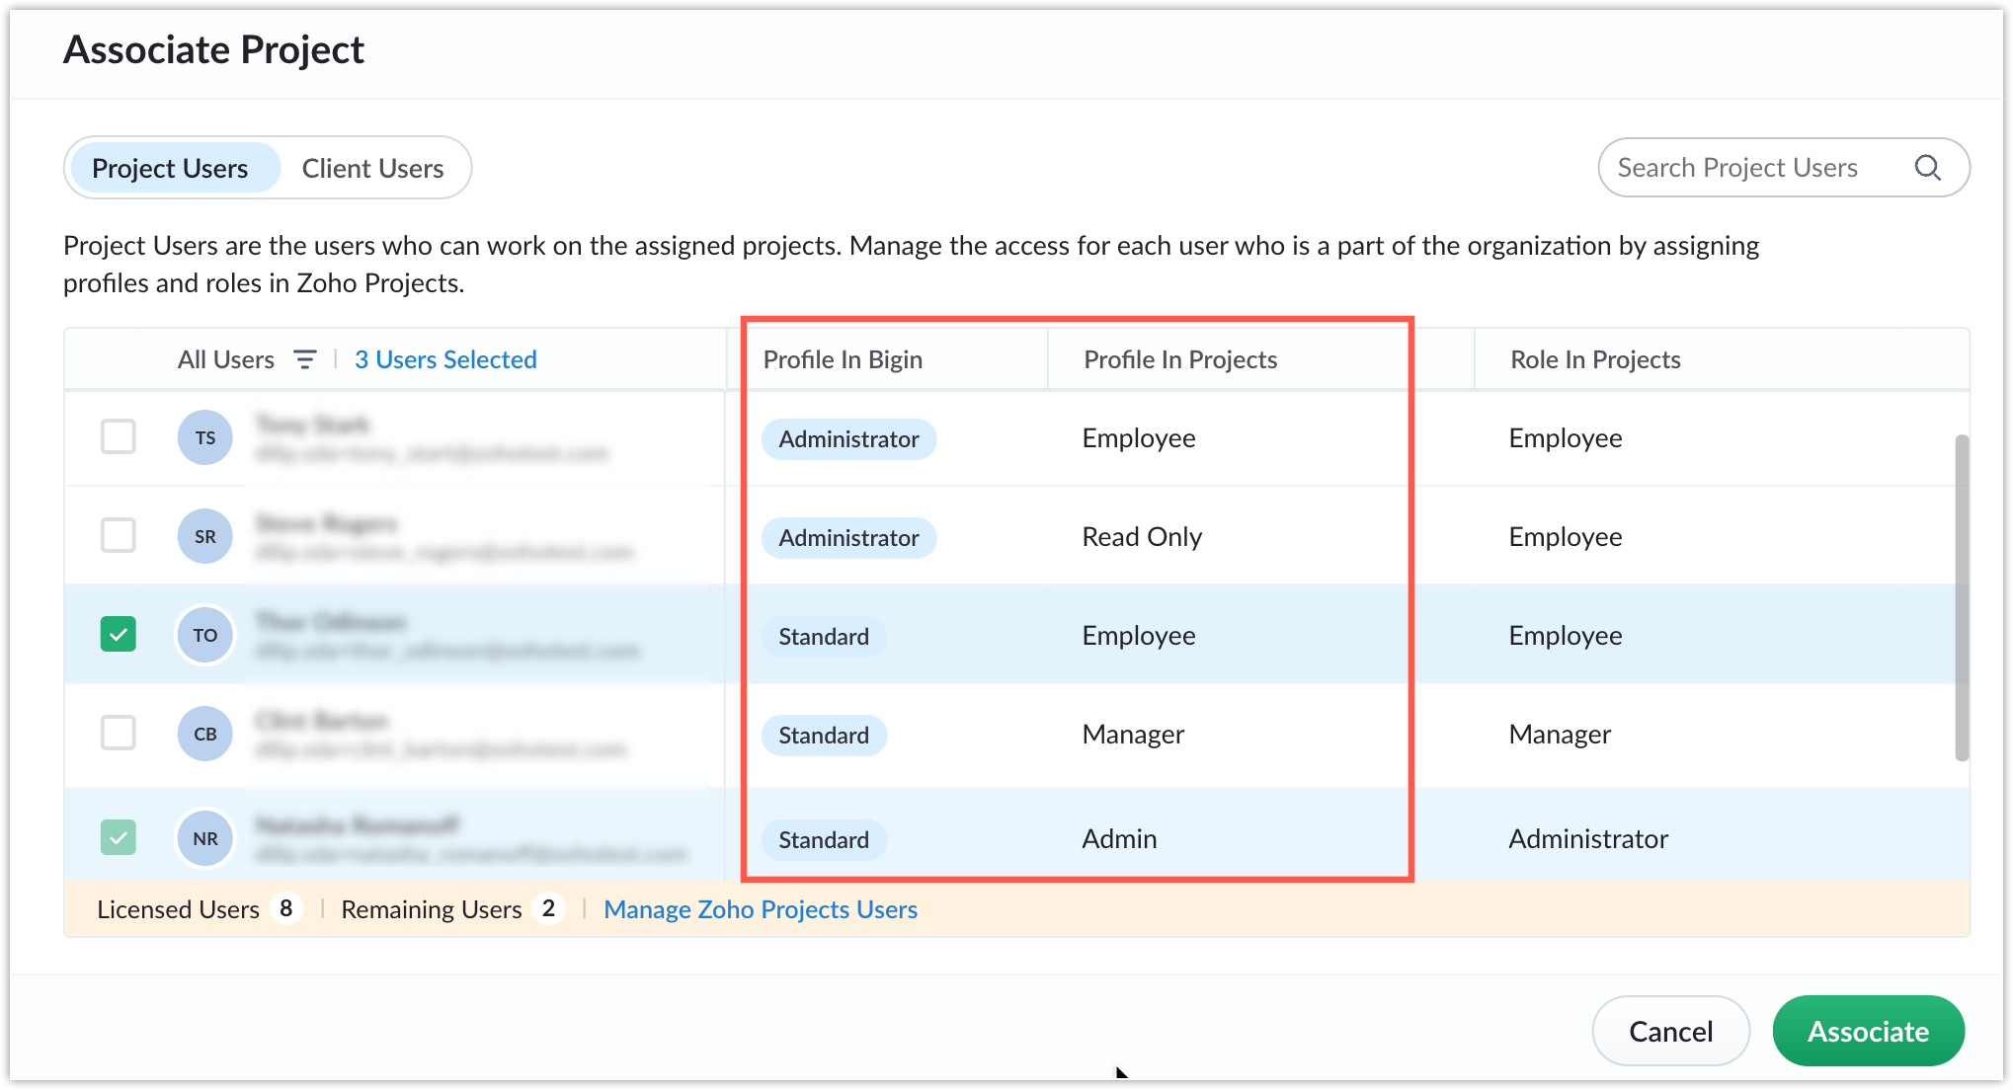The height and width of the screenshot is (1090, 2013).
Task: Click Standard Bigin badge in CB row
Action: [x=824, y=735]
